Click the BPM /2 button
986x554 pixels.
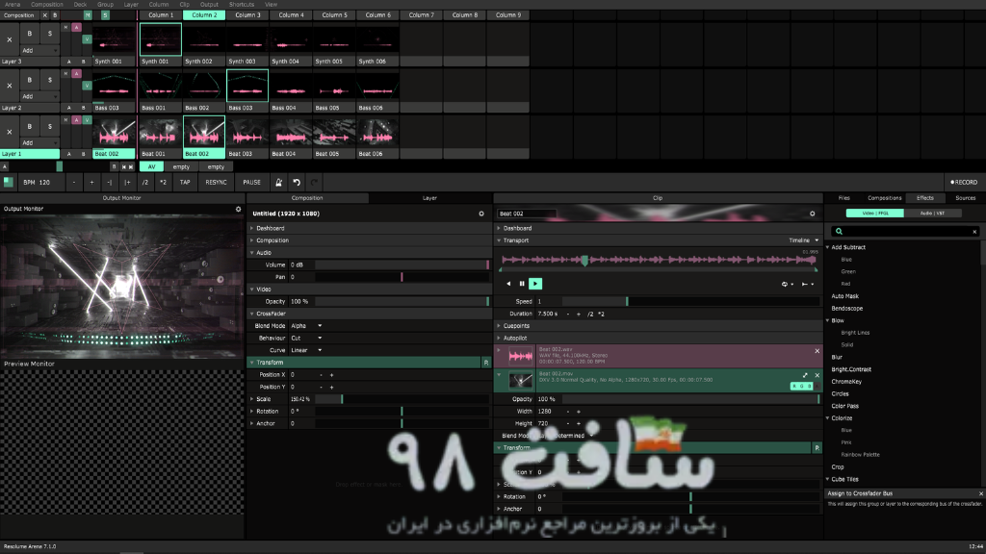tap(145, 182)
